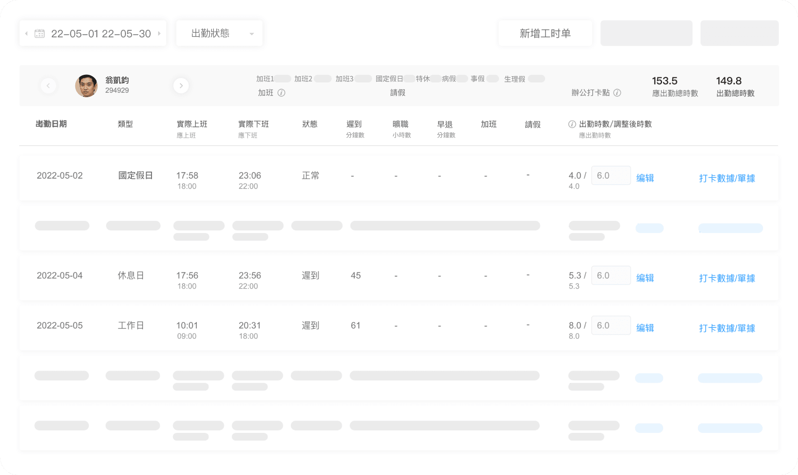Click late minutes value 61
Screen dimensions: 798x475
[x=356, y=326]
